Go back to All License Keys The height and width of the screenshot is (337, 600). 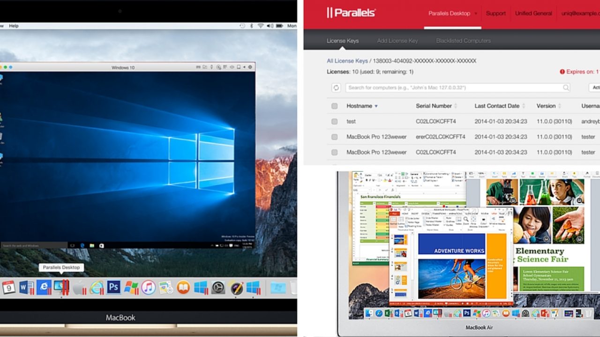(347, 61)
